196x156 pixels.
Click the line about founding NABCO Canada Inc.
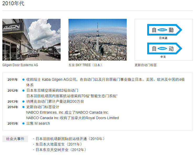coord(68,112)
